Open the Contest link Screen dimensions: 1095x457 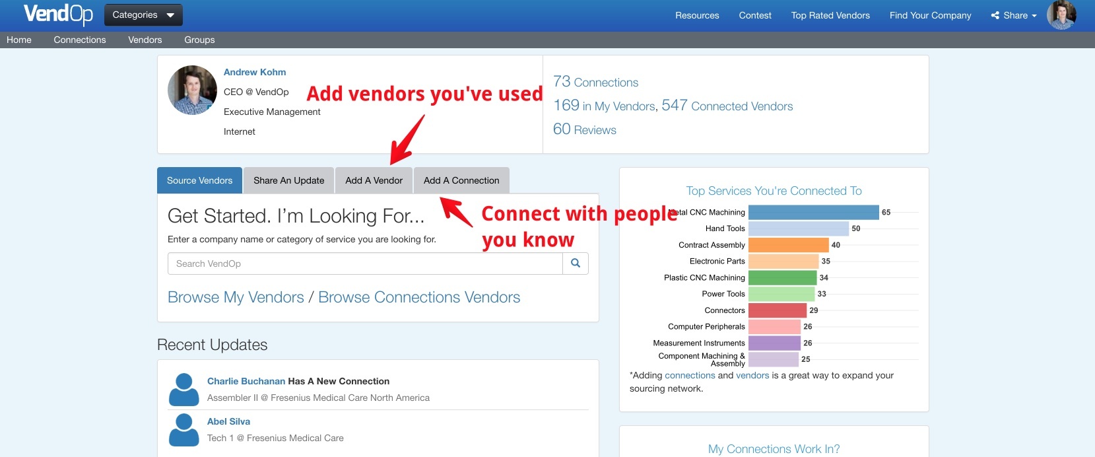[755, 15]
